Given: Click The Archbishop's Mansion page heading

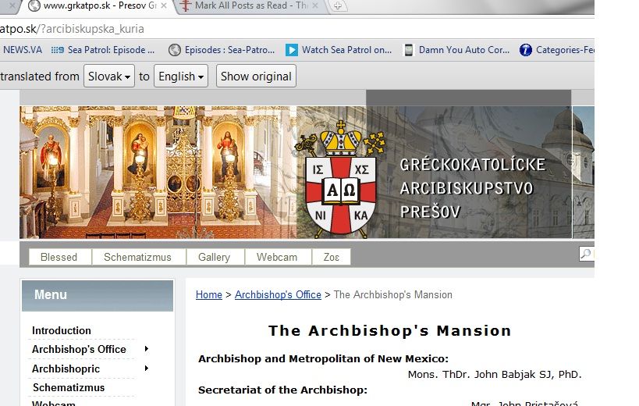Looking at the screenshot, I should [x=389, y=330].
